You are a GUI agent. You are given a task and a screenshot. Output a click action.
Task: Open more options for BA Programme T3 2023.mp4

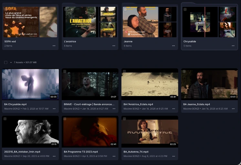coord(114,156)
